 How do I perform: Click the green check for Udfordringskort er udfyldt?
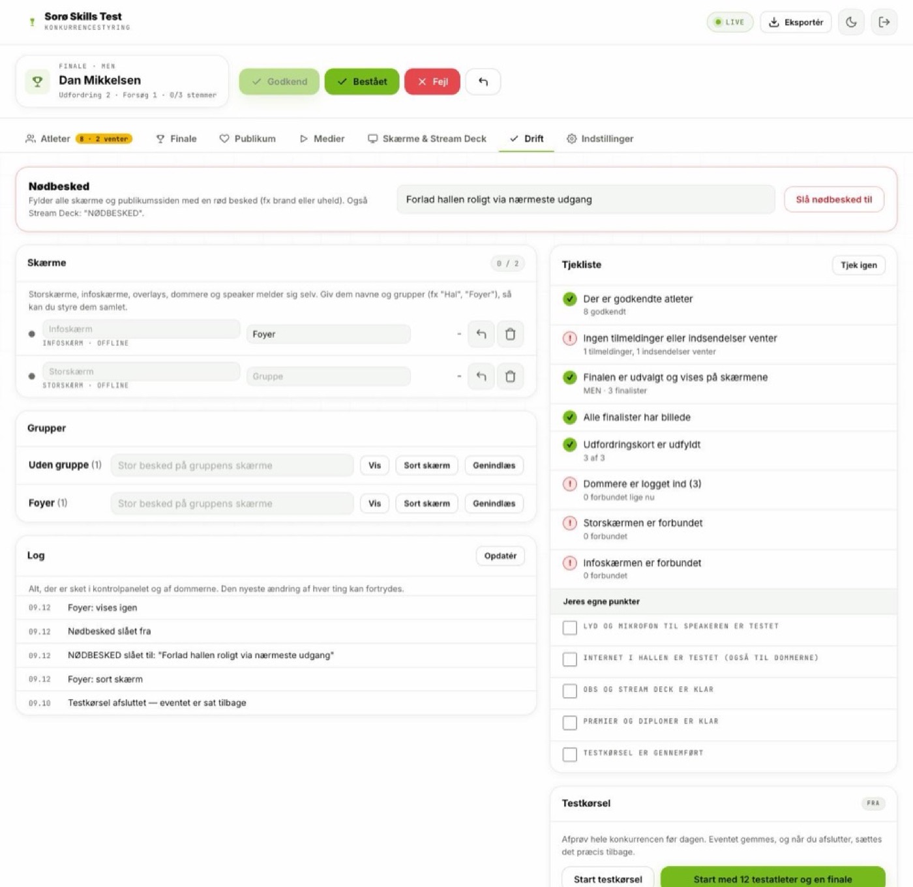coord(570,445)
